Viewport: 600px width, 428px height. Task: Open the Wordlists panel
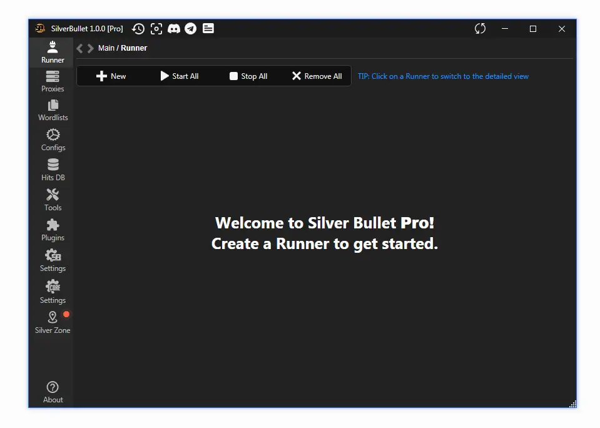point(53,110)
